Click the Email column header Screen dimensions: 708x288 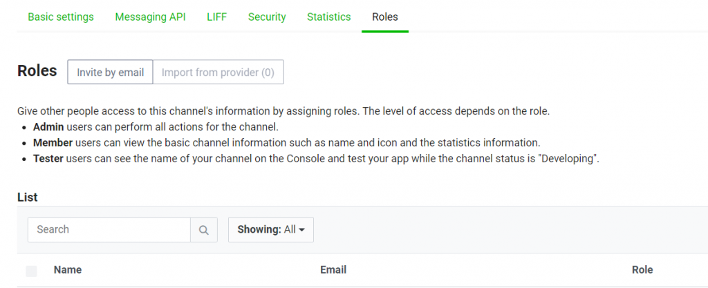pos(333,270)
